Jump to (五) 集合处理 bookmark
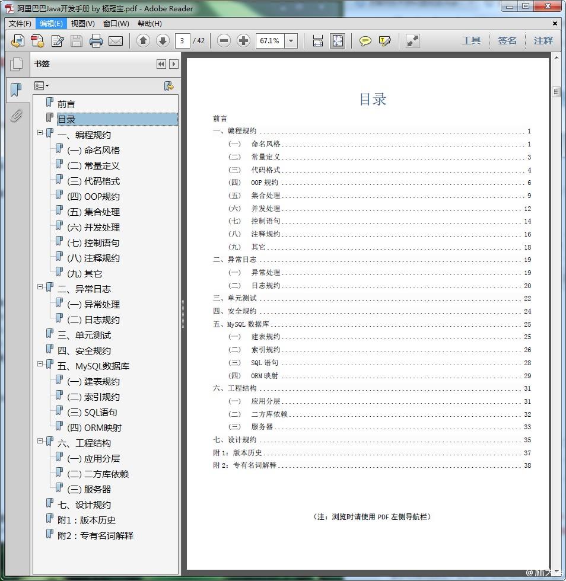This screenshot has width=566, height=581. coord(94,212)
